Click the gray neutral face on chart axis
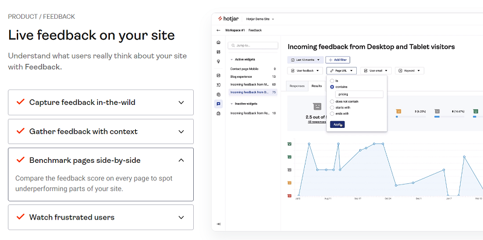 click(x=289, y=170)
